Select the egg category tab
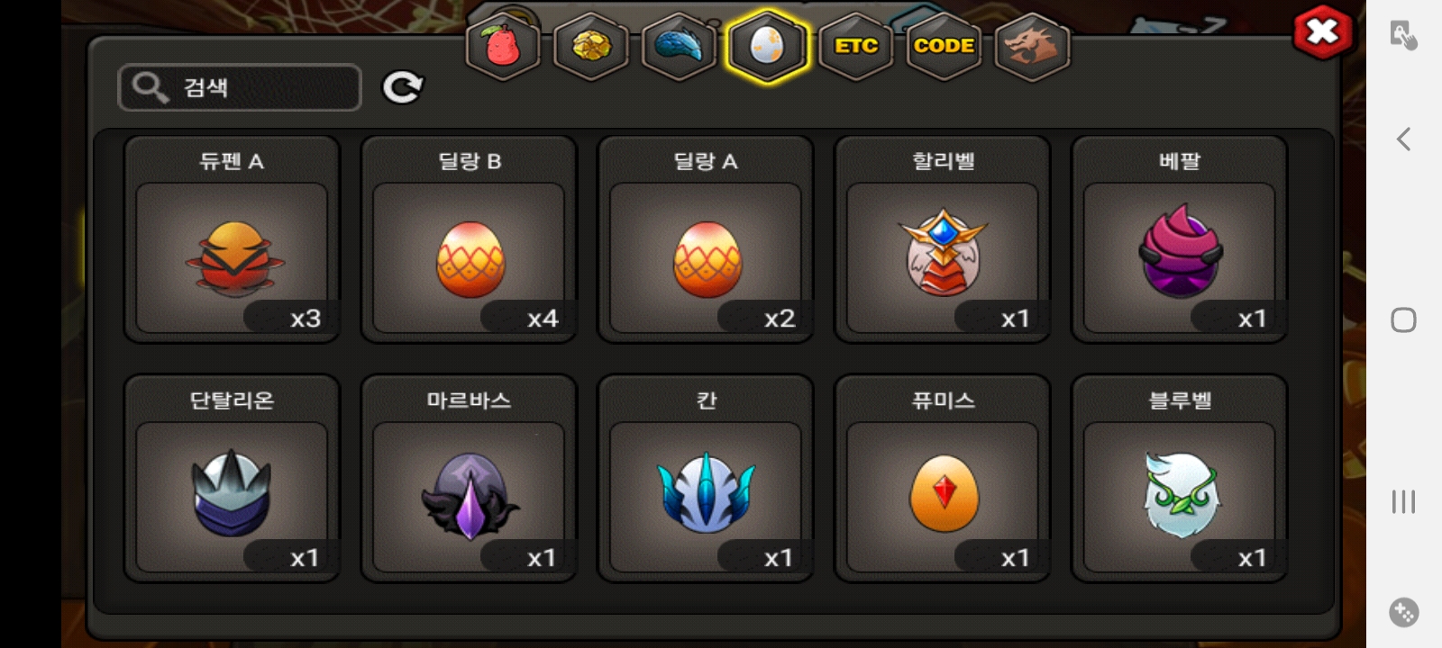Viewport: 1442px width, 648px height. click(x=767, y=46)
